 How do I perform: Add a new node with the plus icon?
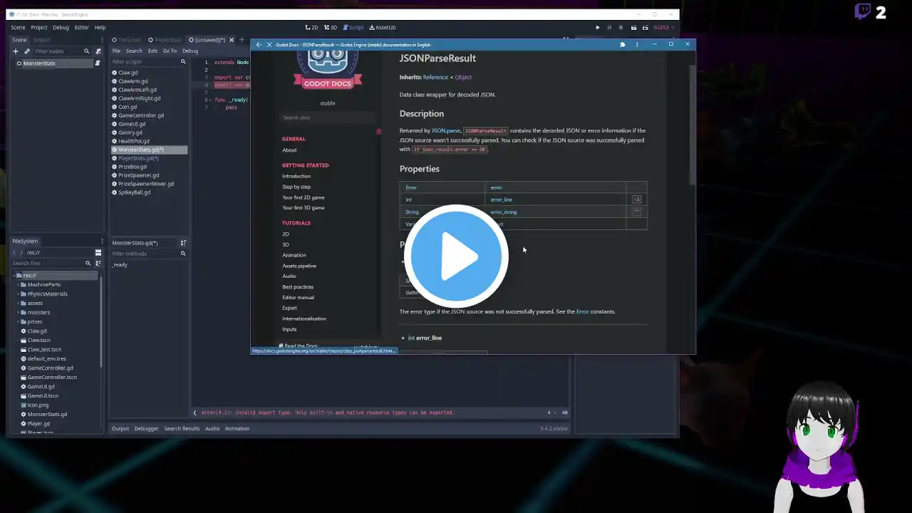click(x=16, y=51)
